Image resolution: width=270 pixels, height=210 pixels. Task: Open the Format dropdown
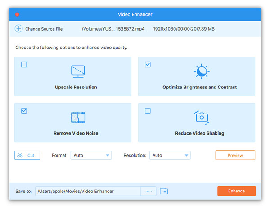tap(91, 155)
